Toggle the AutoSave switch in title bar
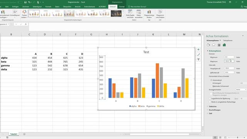This screenshot has height=139, width=247. pos(20,2)
